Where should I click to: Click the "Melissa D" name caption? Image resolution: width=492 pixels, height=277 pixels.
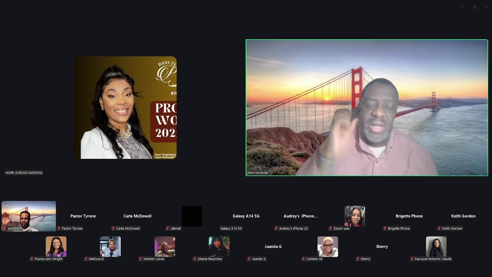[96, 259]
